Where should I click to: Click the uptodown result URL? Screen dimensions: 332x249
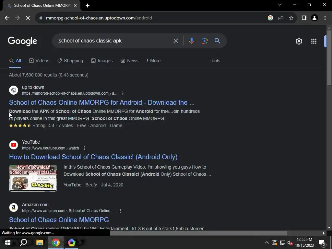click(70, 93)
